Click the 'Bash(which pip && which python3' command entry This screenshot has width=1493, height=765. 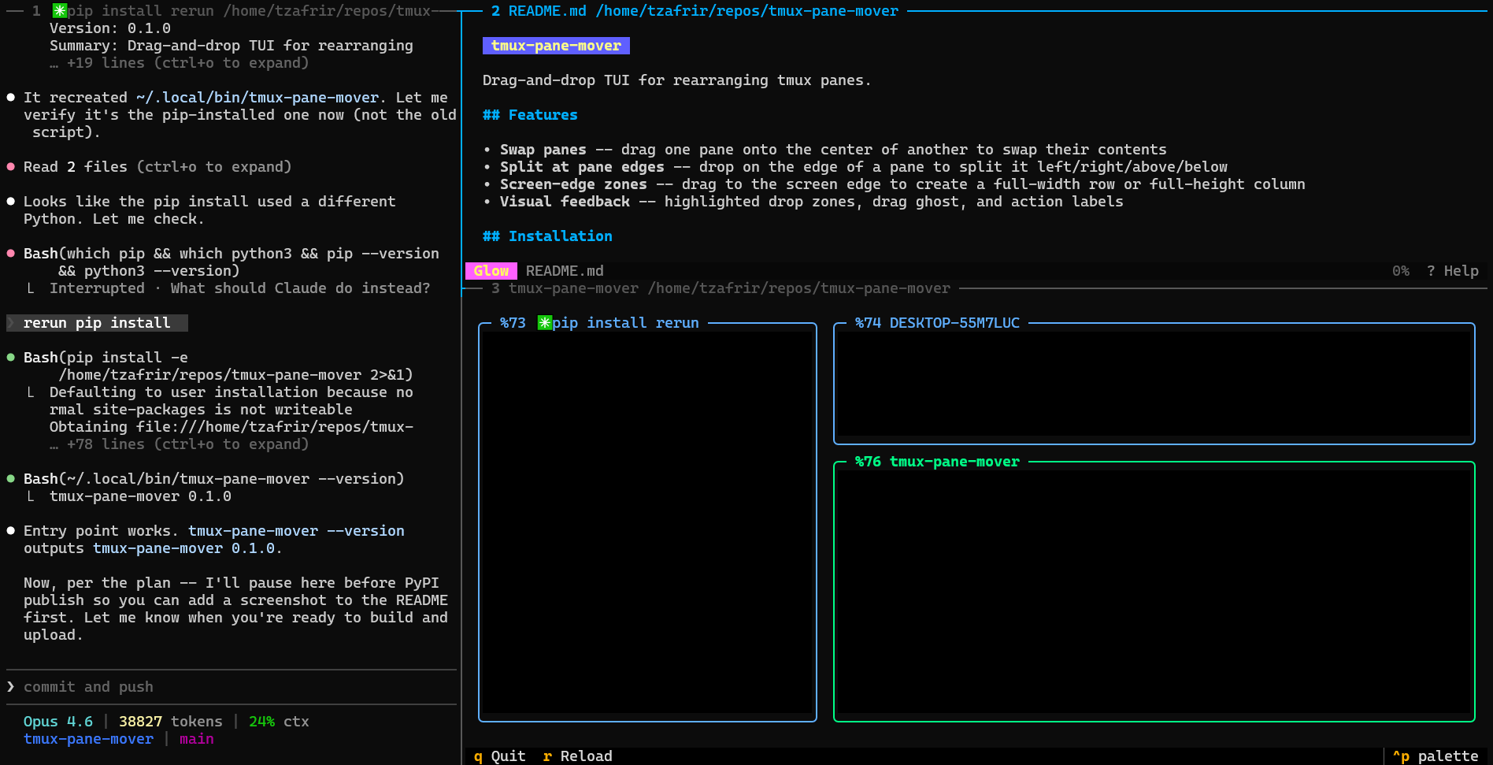click(232, 262)
